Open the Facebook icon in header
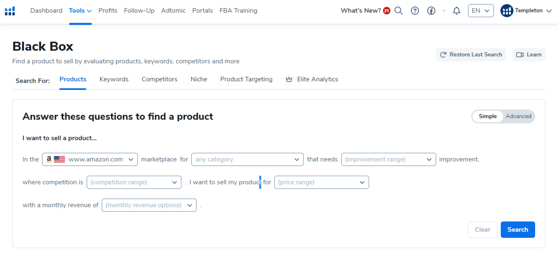Viewport: 558px width, 255px height. tap(431, 11)
